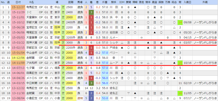
Task: Click the 総合 column header
Action: (174, 2)
